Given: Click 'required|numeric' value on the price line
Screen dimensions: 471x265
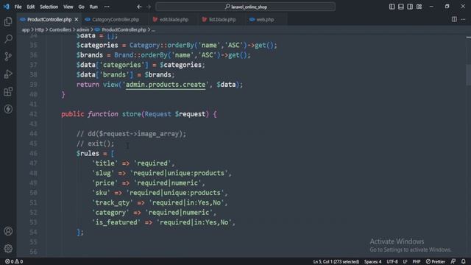Looking at the screenshot, I should coord(168,183).
